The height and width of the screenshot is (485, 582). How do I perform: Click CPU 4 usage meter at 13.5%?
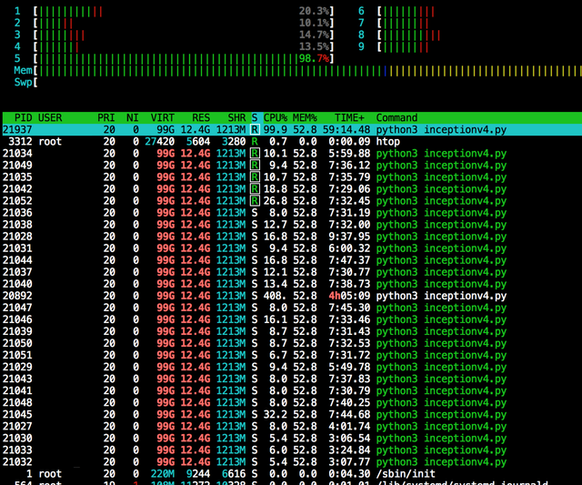(174, 46)
